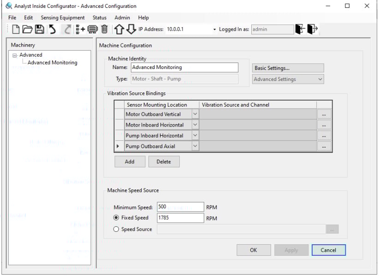Open Motor Outboard Vertical location dropdown
This screenshot has height=276, width=379.
click(x=195, y=114)
